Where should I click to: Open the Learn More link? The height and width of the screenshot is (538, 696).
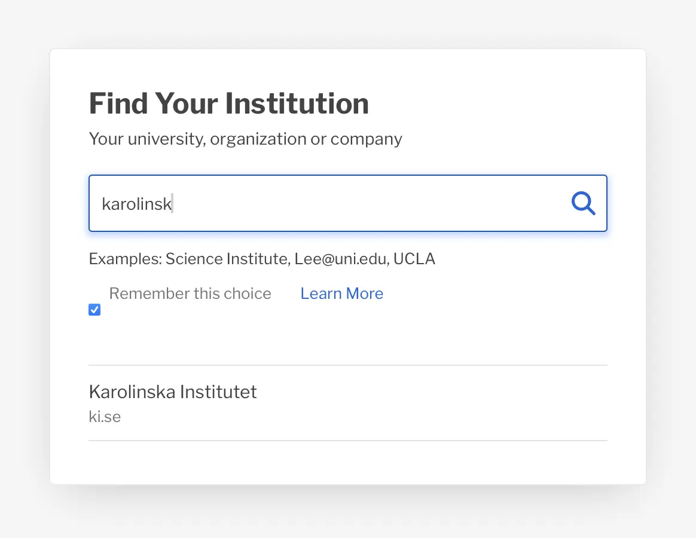[341, 294]
